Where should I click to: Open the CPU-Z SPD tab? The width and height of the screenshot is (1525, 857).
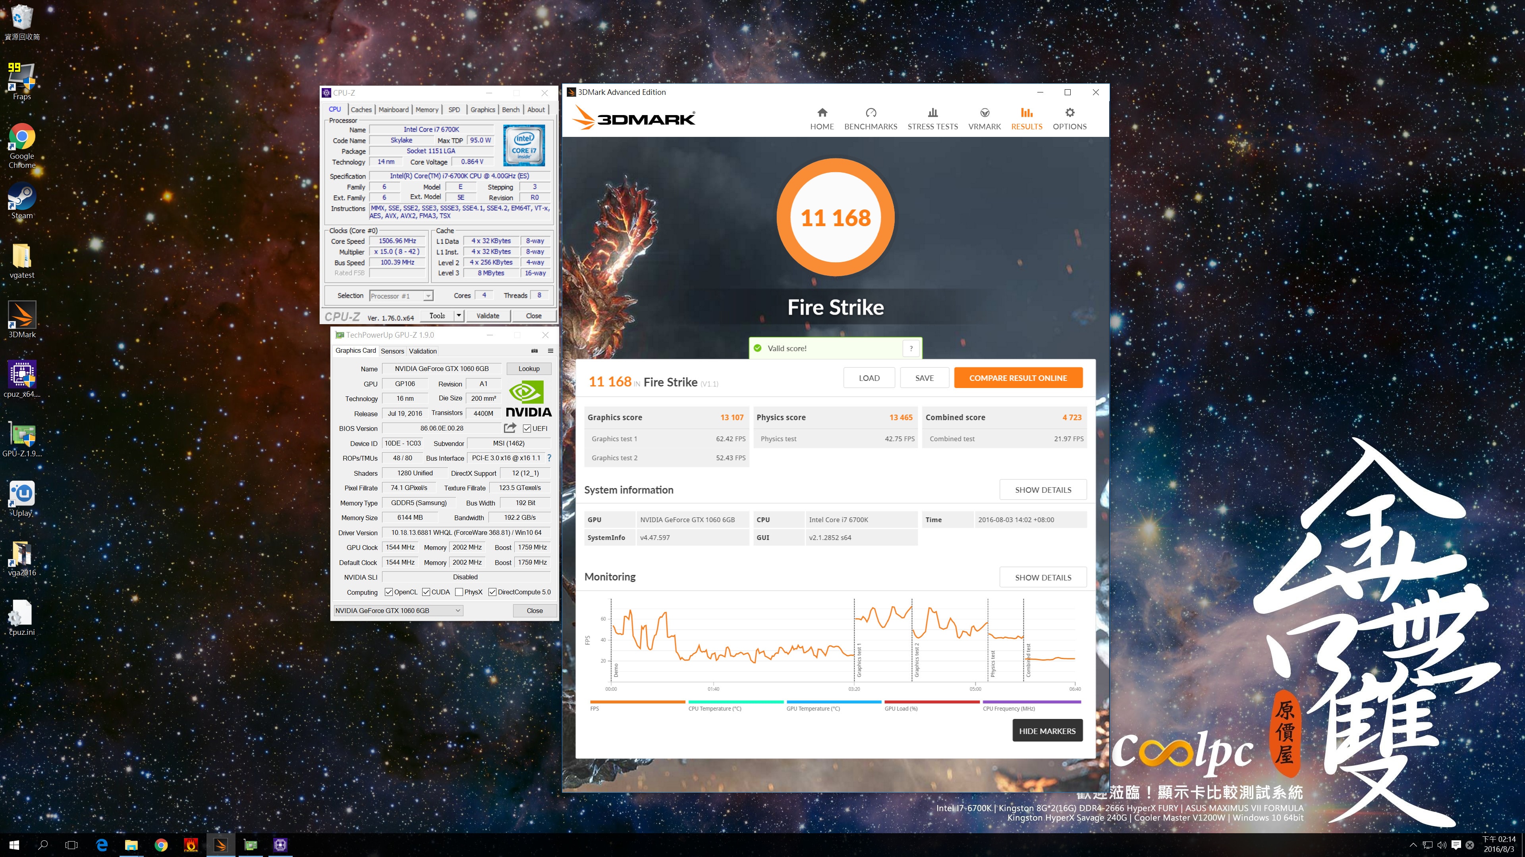454,110
